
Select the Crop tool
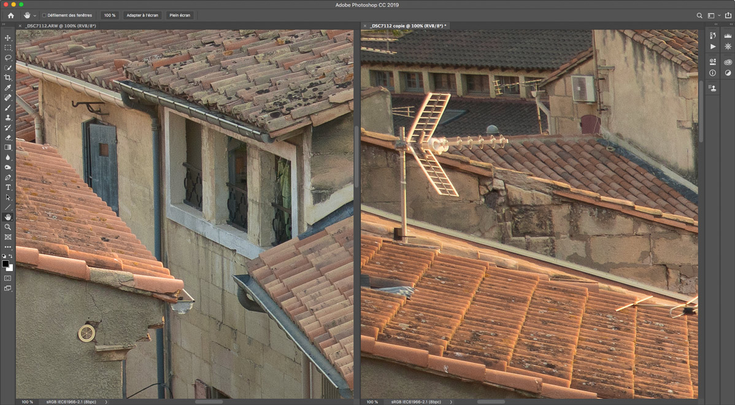tap(8, 78)
